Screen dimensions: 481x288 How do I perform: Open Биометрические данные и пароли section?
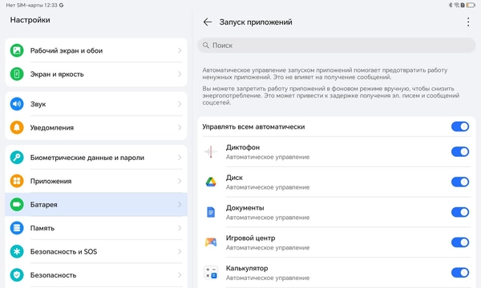pos(96,158)
